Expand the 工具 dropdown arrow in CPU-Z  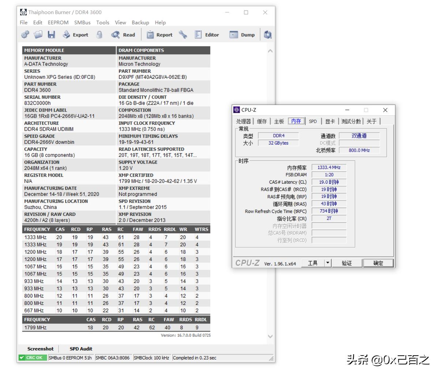pos(328,263)
